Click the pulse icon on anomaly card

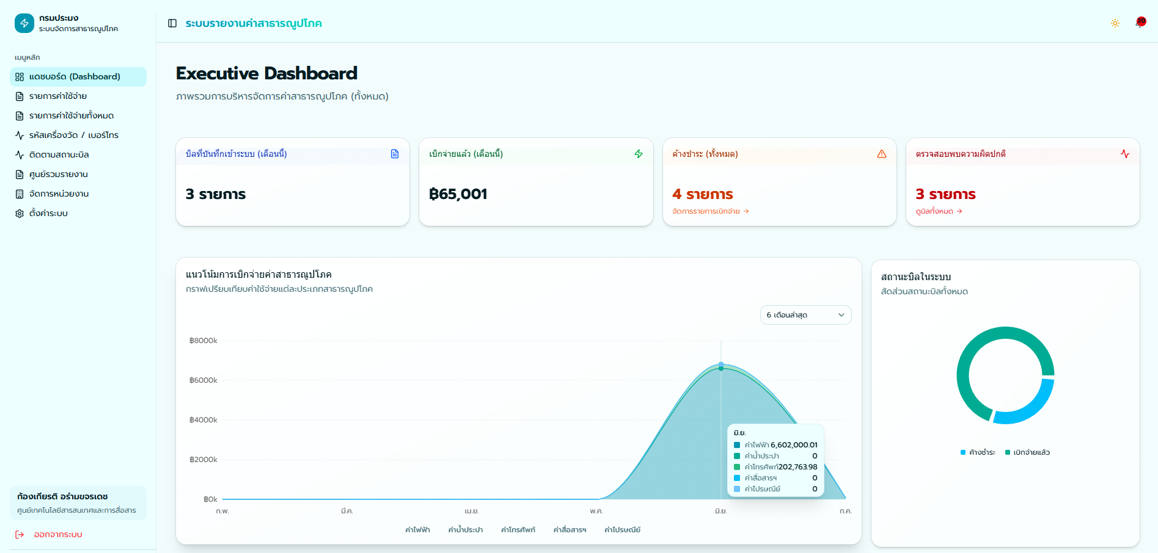[x=1125, y=154]
